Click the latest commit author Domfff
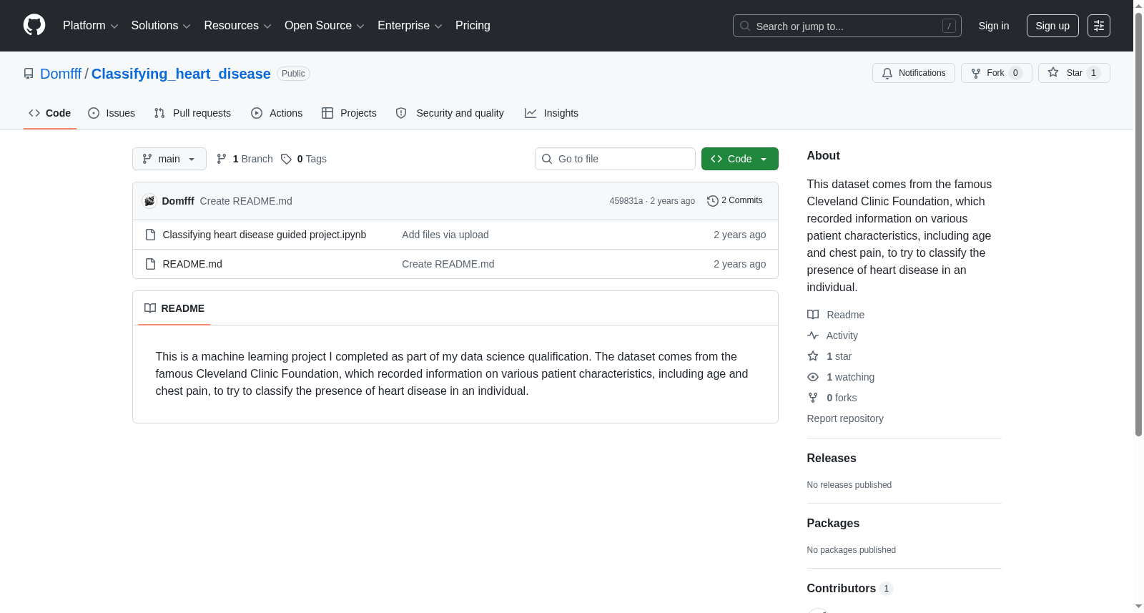1144x613 pixels. click(178, 201)
